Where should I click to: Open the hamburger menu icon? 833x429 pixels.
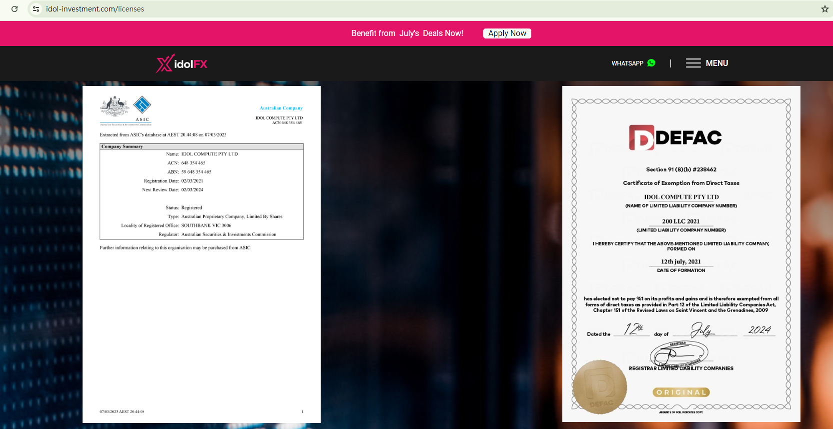[693, 63]
